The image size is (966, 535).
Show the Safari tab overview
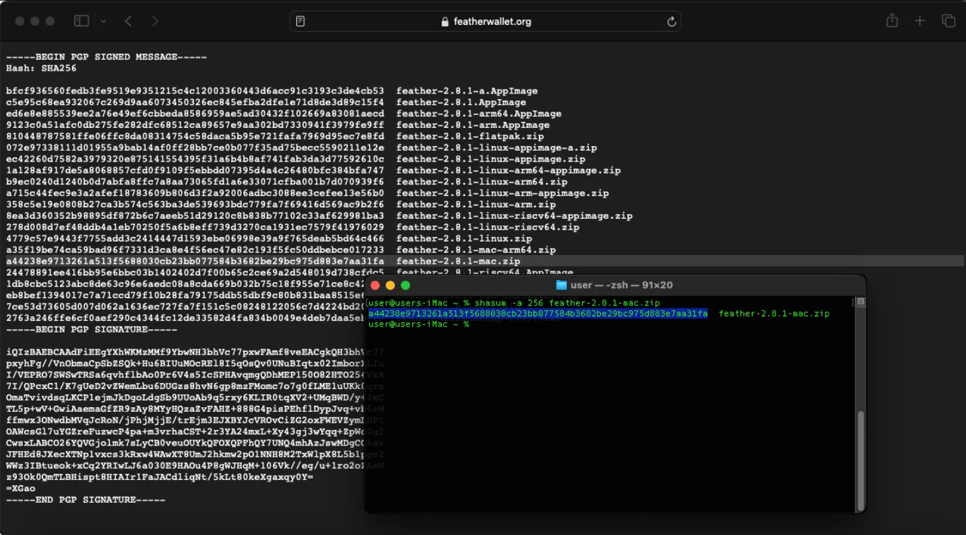(948, 21)
